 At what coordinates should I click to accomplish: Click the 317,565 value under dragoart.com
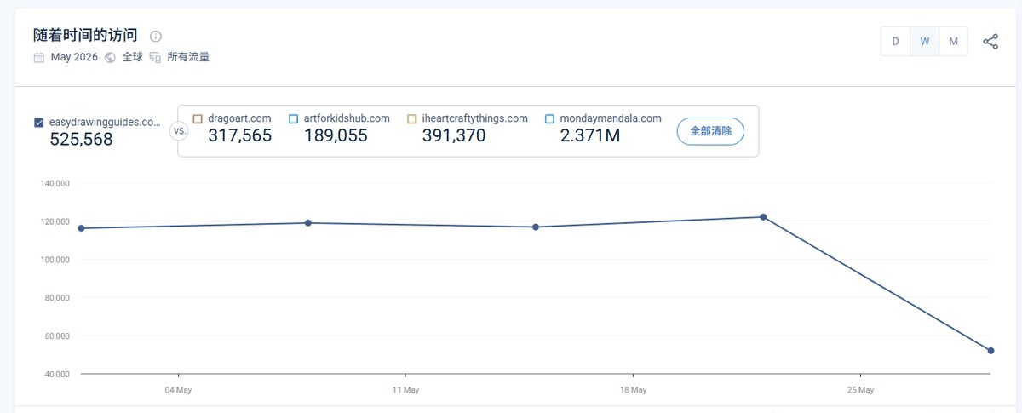(x=240, y=135)
